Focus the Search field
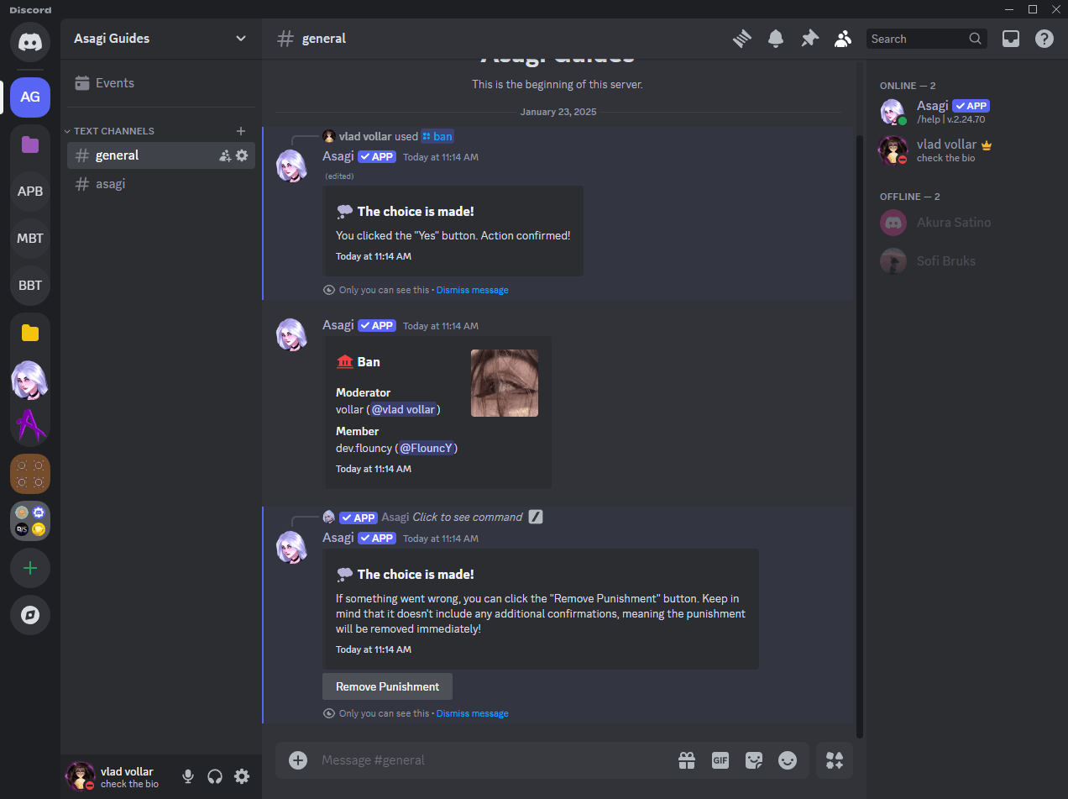Screen dimensions: 1068x799 (x=927, y=39)
